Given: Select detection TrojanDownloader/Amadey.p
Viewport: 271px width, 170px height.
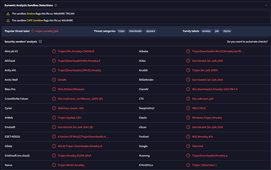Looking at the screenshot, I should click(210, 156).
